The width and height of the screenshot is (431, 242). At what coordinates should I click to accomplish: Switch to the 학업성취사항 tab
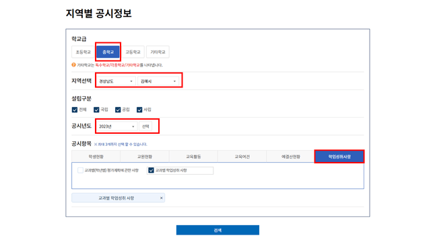(339, 157)
